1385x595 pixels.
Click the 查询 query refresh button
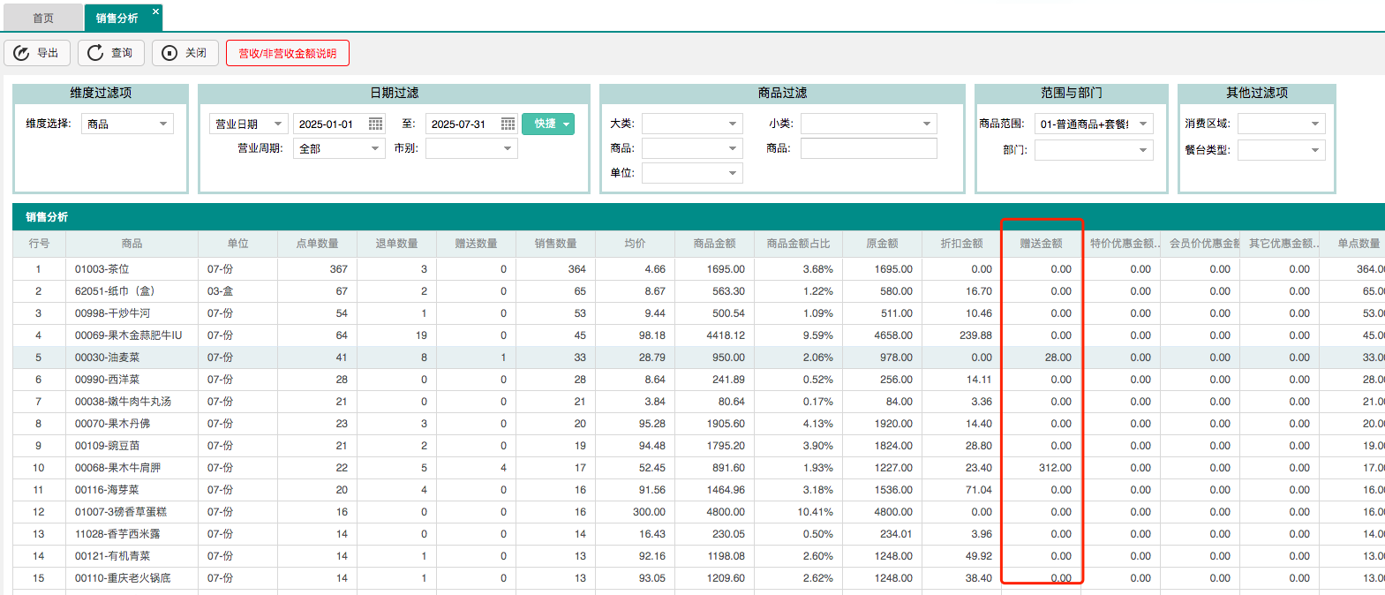click(111, 53)
